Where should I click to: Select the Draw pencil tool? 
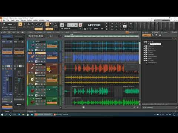pos(37,24)
